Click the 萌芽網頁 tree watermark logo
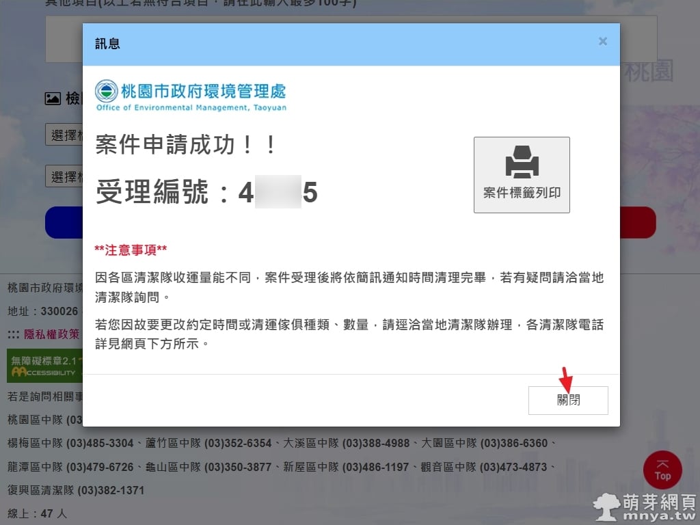 pos(606,507)
